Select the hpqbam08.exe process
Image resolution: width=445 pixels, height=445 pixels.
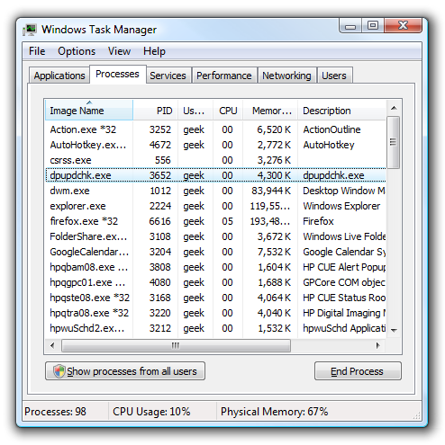click(x=215, y=267)
